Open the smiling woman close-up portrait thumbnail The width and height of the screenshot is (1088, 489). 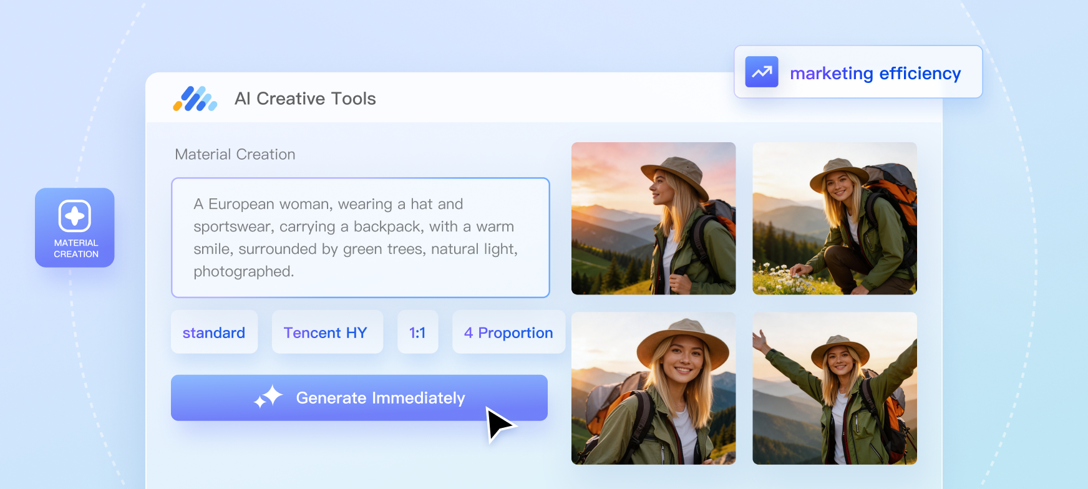point(654,388)
